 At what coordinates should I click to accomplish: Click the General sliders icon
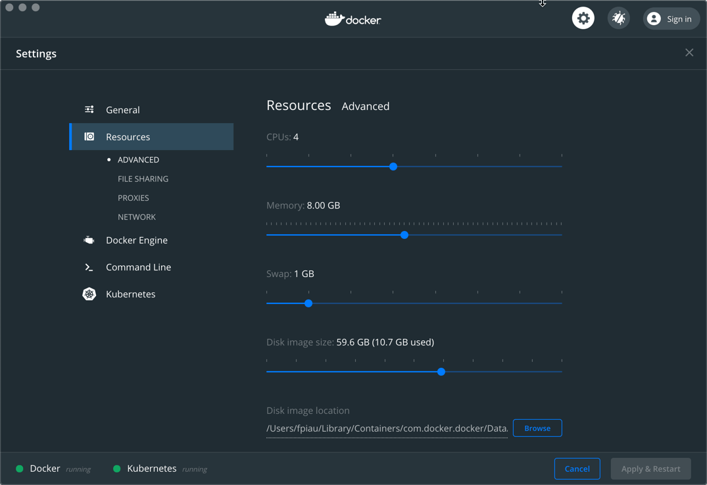tap(89, 110)
